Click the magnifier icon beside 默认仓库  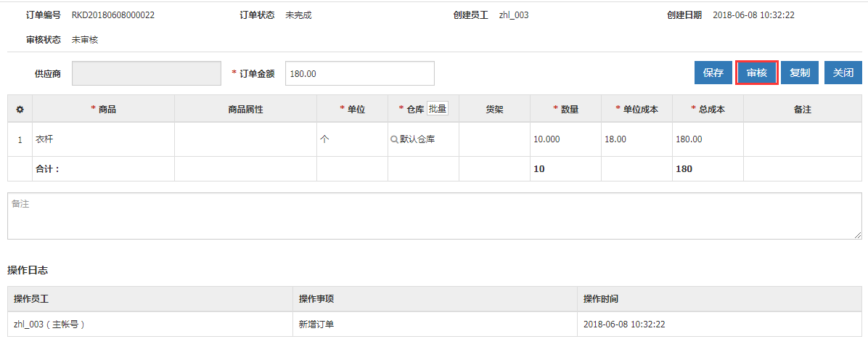tap(394, 139)
